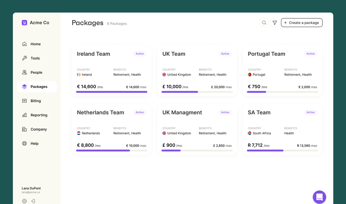Click the Home house icon
This screenshot has height=204, width=346.
pos(24,44)
